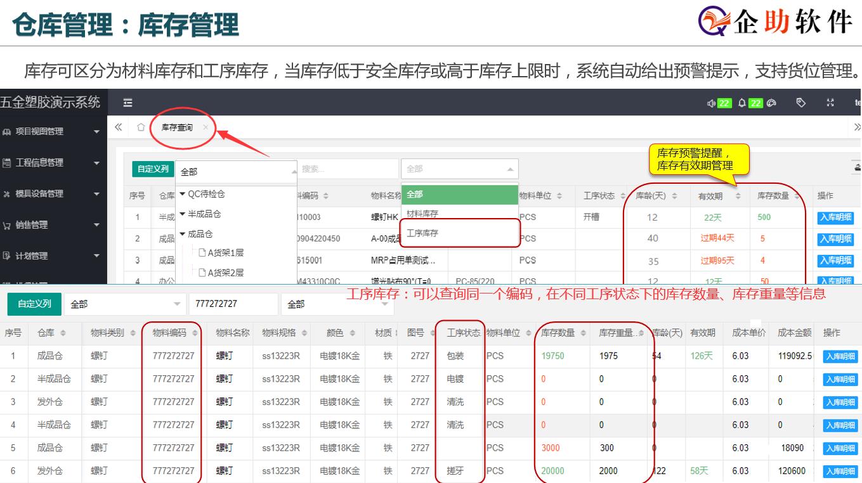Image resolution: width=862 pixels, height=483 pixels.
Task: Collapse the 半成品仓 tree node
Action: click(x=183, y=214)
